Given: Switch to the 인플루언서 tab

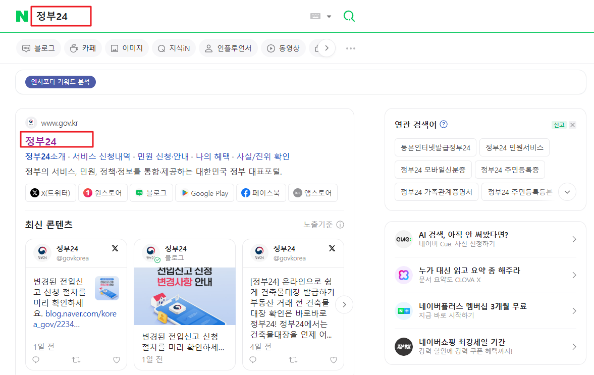Looking at the screenshot, I should 229,48.
